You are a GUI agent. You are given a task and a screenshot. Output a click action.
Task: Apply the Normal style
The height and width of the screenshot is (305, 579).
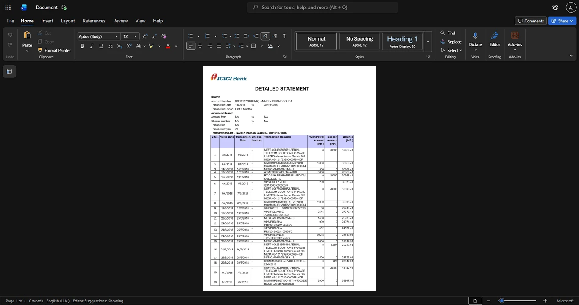317,41
